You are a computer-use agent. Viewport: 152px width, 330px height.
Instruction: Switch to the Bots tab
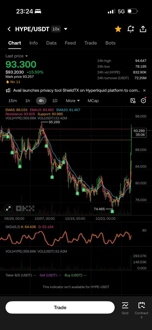point(110,43)
